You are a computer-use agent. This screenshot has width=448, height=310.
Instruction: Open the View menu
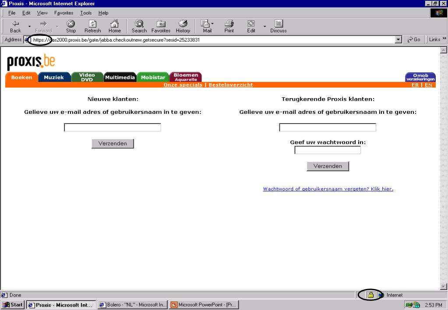pos(42,13)
